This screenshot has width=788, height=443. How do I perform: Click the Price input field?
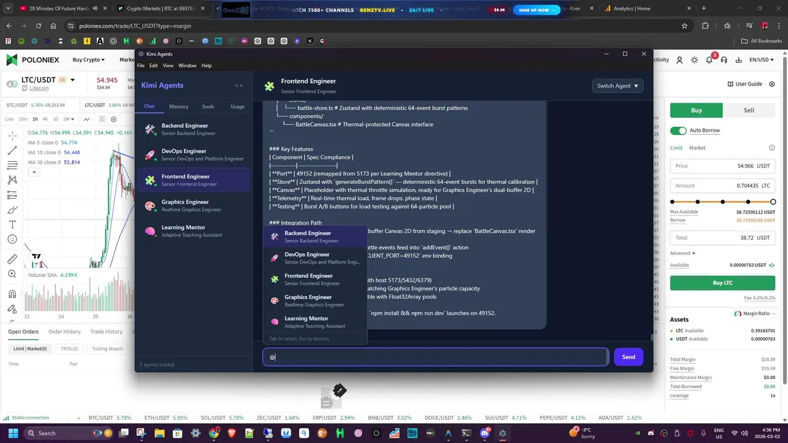pyautogui.click(x=723, y=166)
